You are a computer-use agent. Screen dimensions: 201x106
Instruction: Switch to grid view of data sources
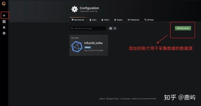pos(111,29)
